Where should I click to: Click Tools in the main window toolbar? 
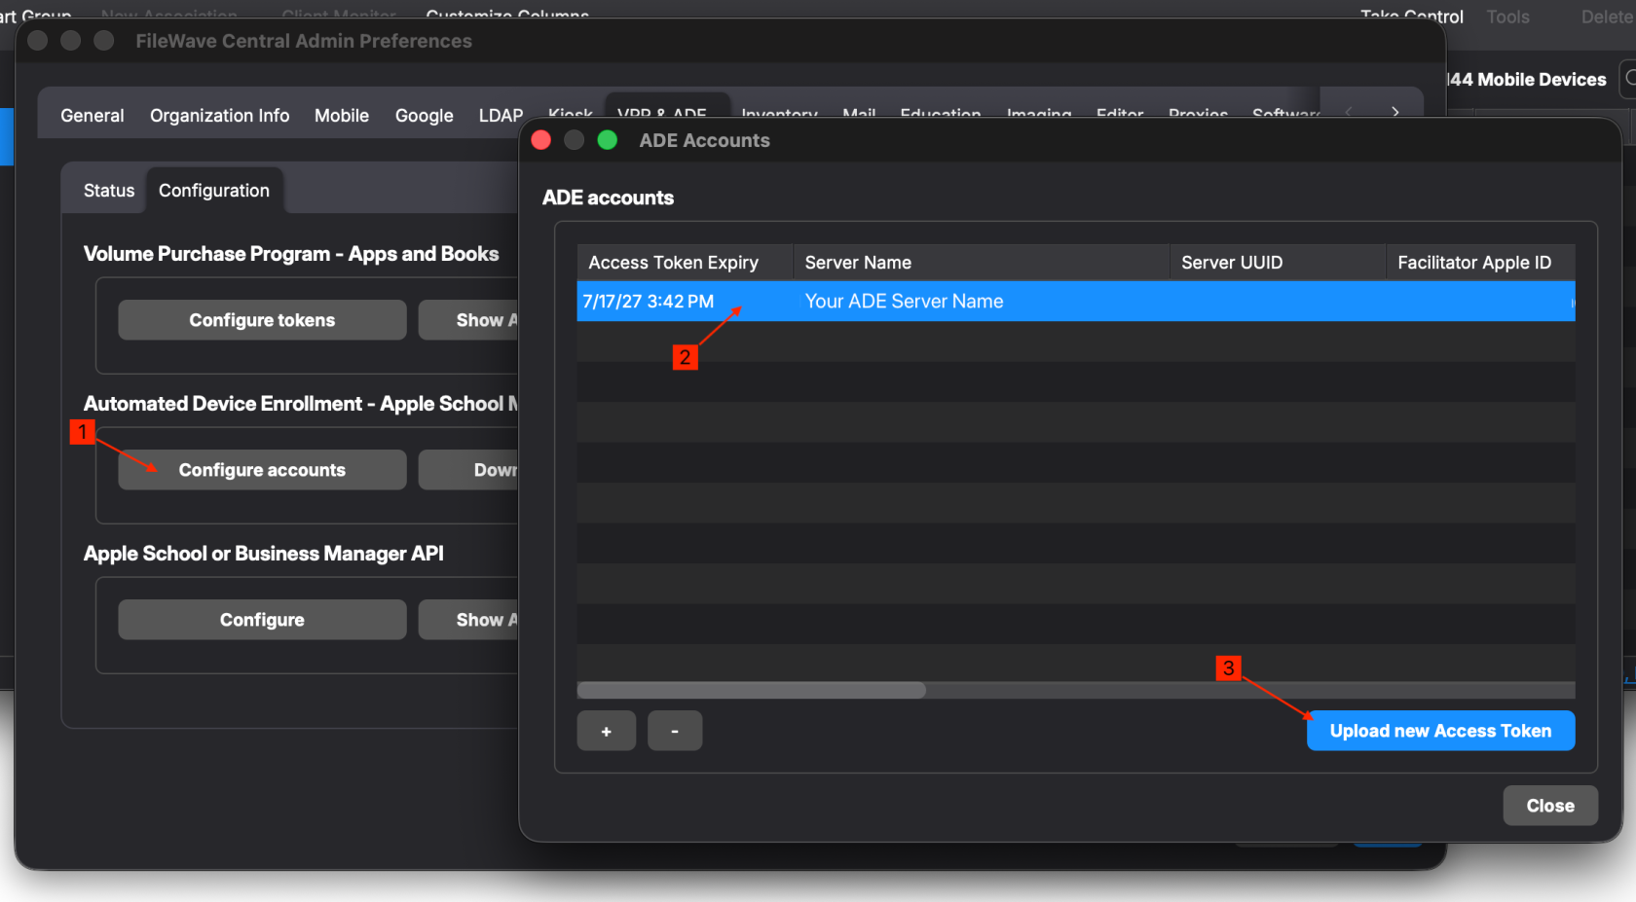[1507, 17]
